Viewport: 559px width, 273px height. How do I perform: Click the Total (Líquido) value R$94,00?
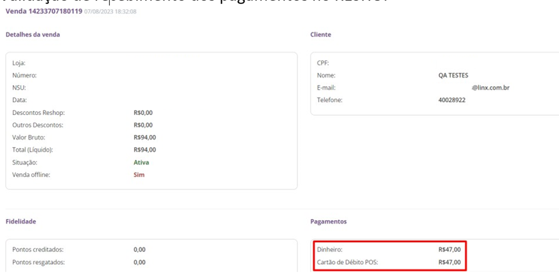145,150
